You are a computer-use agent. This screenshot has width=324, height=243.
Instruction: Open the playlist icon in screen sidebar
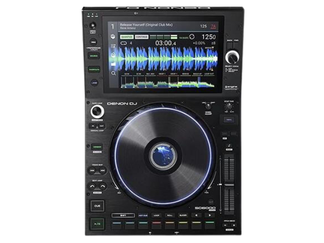point(113,46)
